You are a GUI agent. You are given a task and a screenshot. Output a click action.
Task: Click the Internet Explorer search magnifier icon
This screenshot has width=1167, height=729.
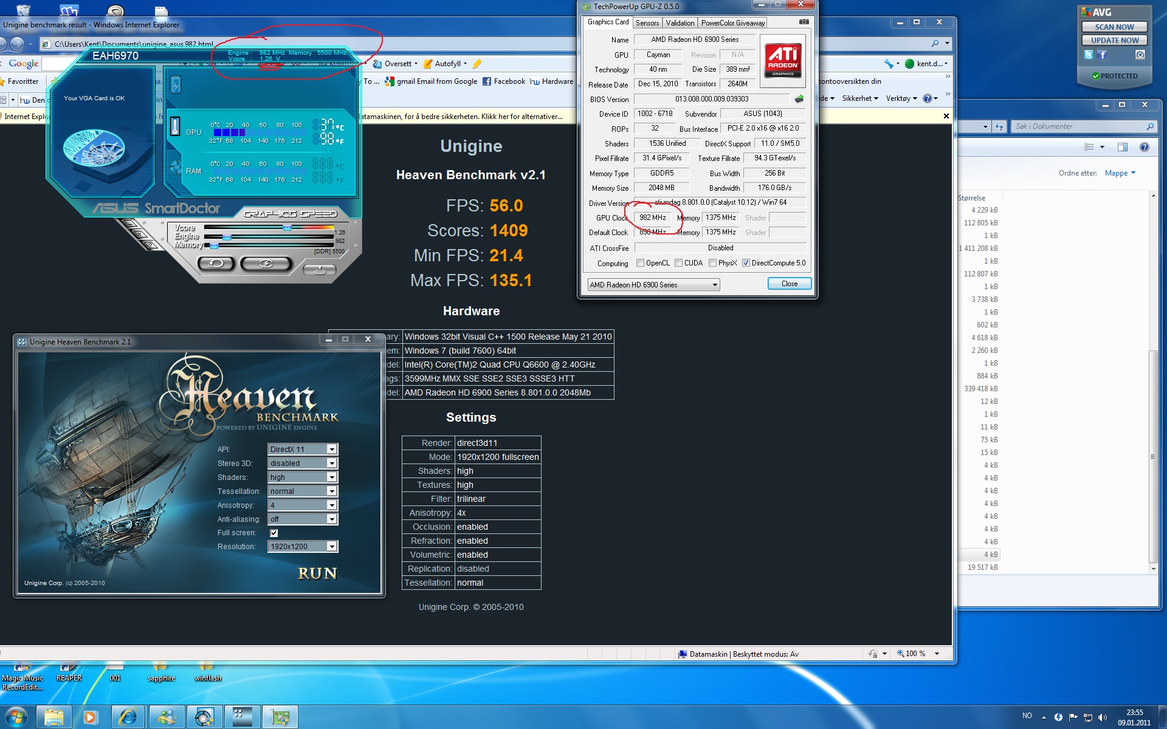tap(935, 43)
